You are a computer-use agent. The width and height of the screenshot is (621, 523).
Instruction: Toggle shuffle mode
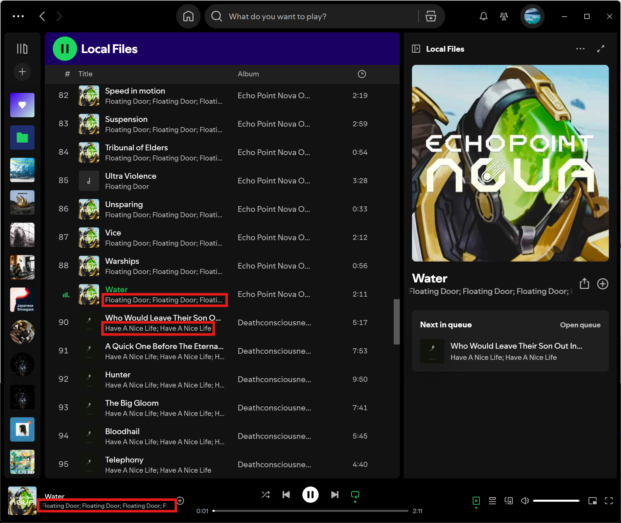[x=266, y=495]
